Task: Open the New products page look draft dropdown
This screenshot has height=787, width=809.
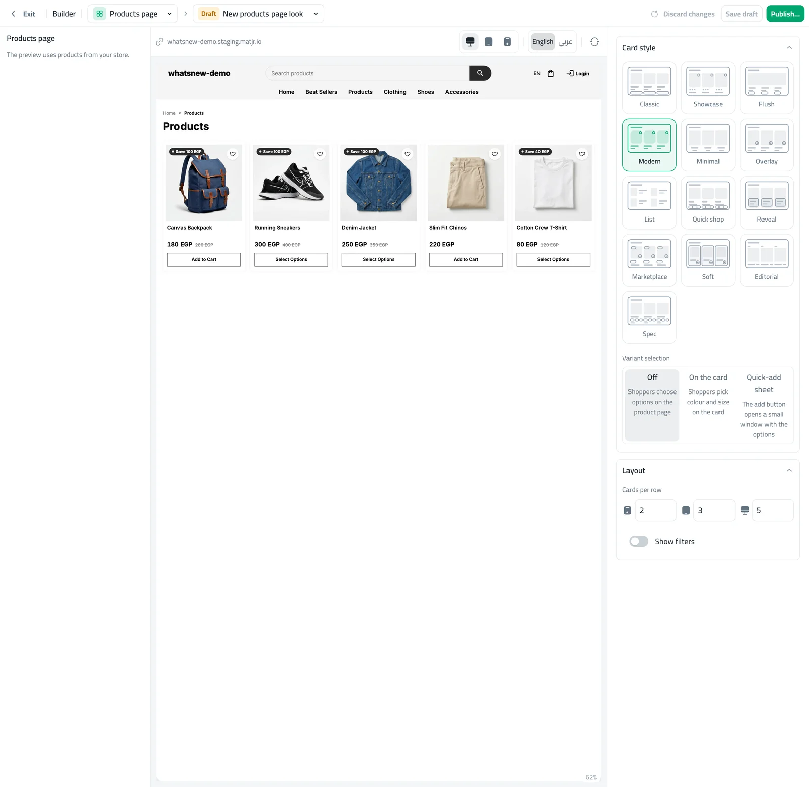Action: click(258, 14)
